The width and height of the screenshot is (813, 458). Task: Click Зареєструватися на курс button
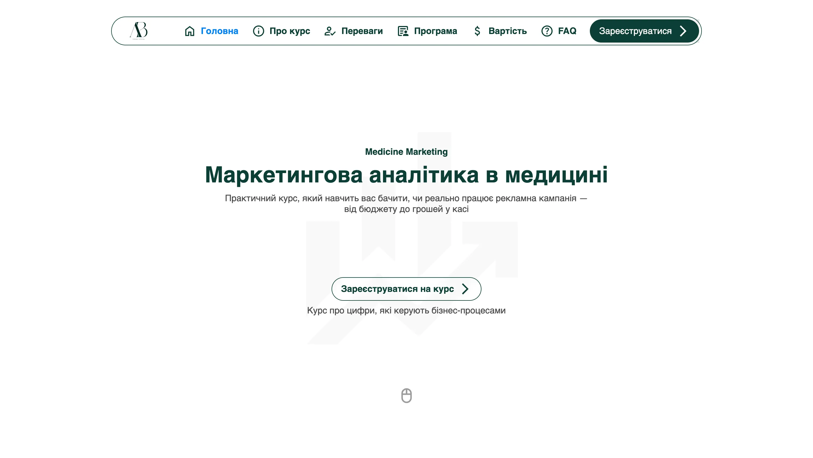point(397,289)
